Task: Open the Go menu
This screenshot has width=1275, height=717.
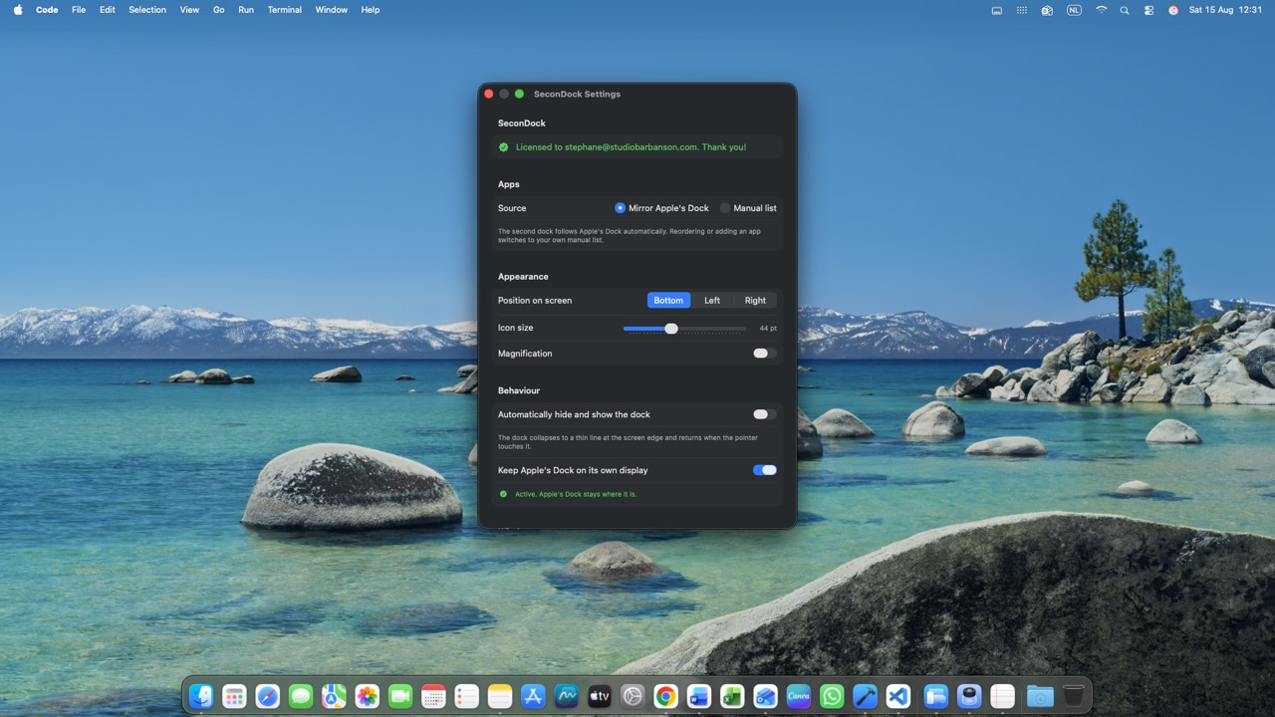Action: (x=219, y=10)
